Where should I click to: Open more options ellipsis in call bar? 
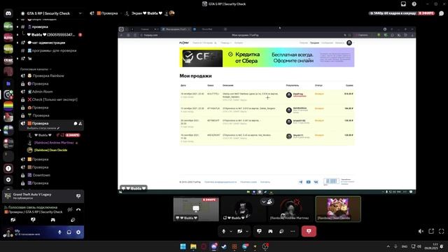point(293,231)
